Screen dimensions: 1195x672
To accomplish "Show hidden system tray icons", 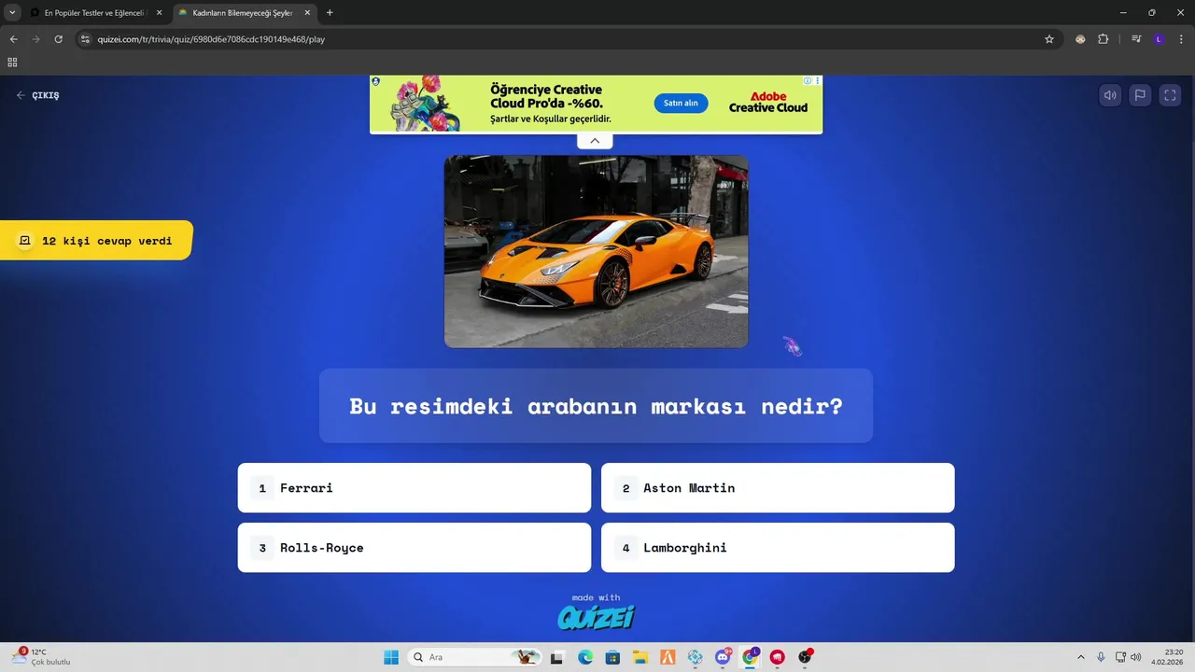I will pyautogui.click(x=1081, y=657).
